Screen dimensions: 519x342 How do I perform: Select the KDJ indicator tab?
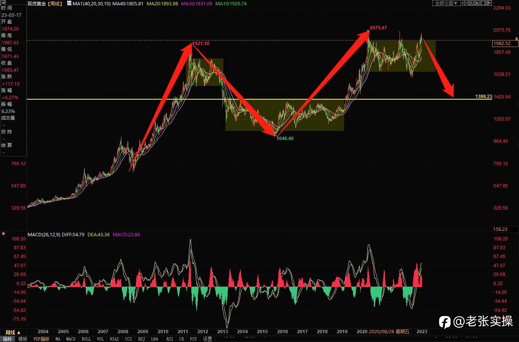[x=142, y=339]
